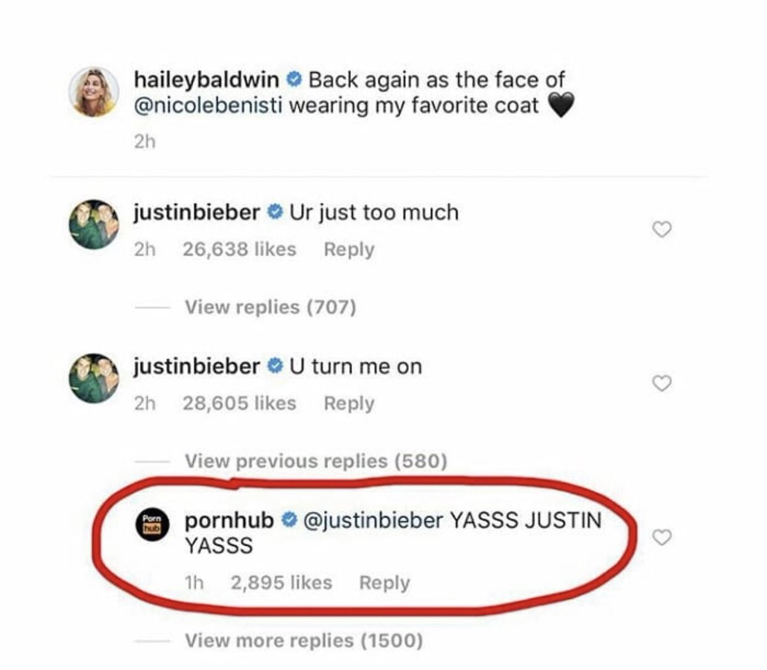Viewport: 767px width, 670px height.
Task: Expand View more replies (1500)
Action: click(304, 640)
